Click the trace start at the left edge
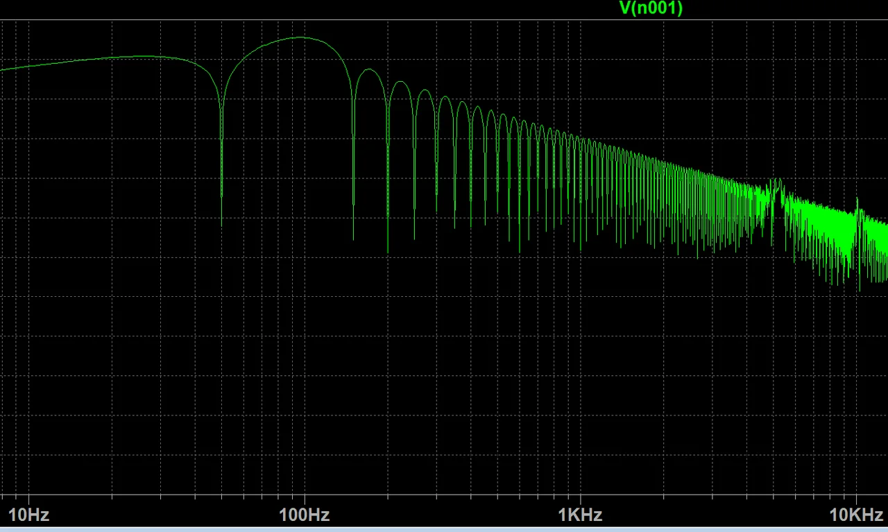The width and height of the screenshot is (888, 532). click(x=2, y=69)
